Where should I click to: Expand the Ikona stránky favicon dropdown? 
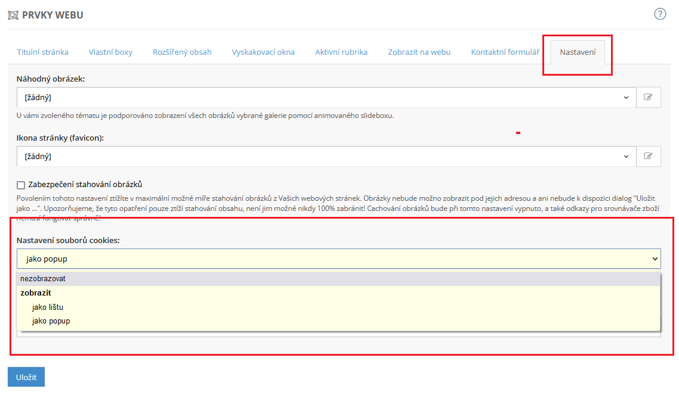[326, 156]
